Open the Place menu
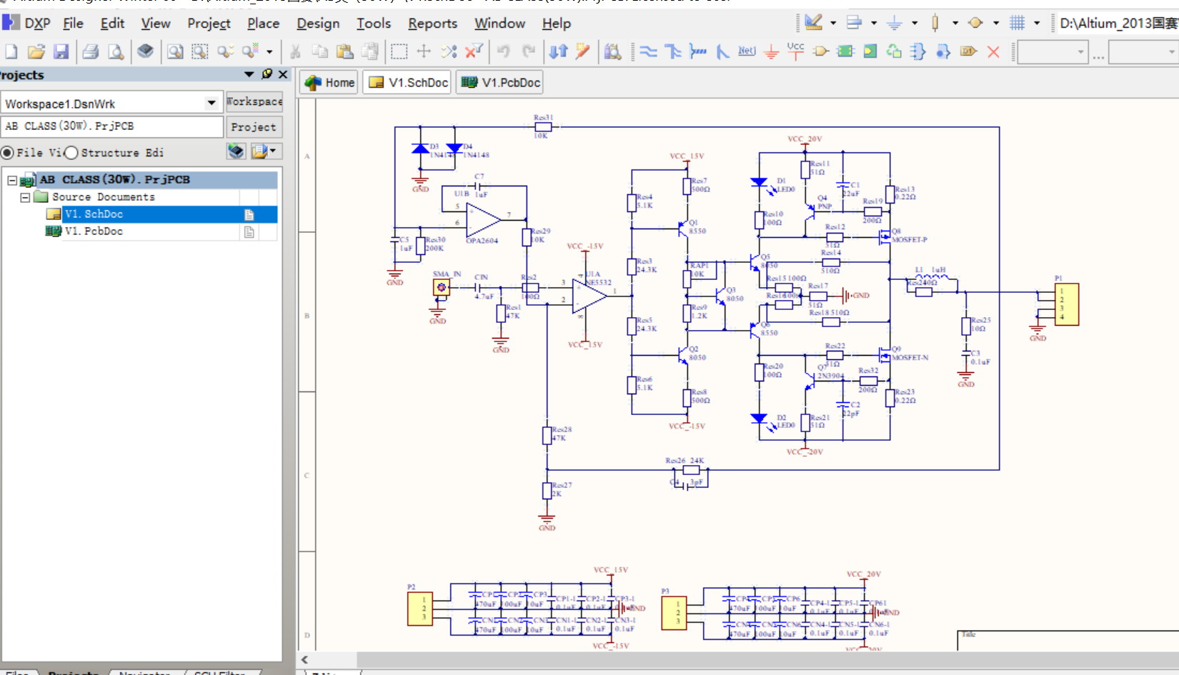 [x=263, y=24]
